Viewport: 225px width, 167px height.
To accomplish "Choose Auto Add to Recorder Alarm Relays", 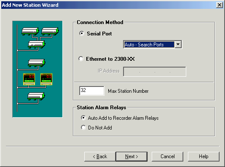I will [83, 118].
